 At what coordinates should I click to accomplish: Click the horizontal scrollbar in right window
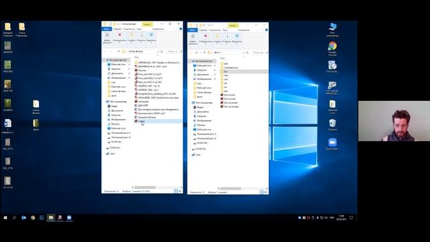pos(230,188)
